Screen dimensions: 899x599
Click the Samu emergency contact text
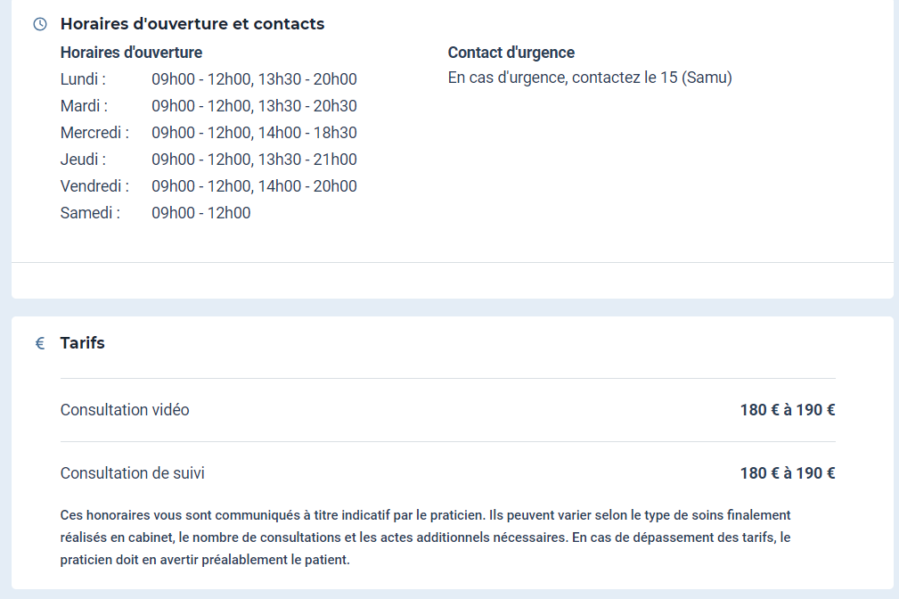coord(590,78)
